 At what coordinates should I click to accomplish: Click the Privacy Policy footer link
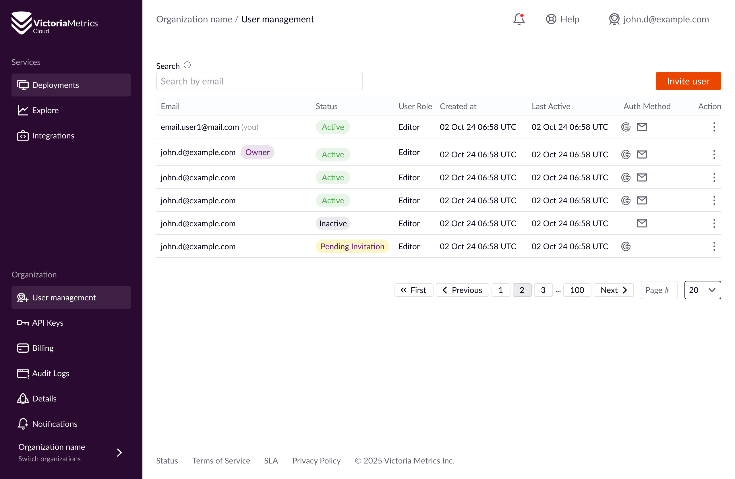pos(316,460)
